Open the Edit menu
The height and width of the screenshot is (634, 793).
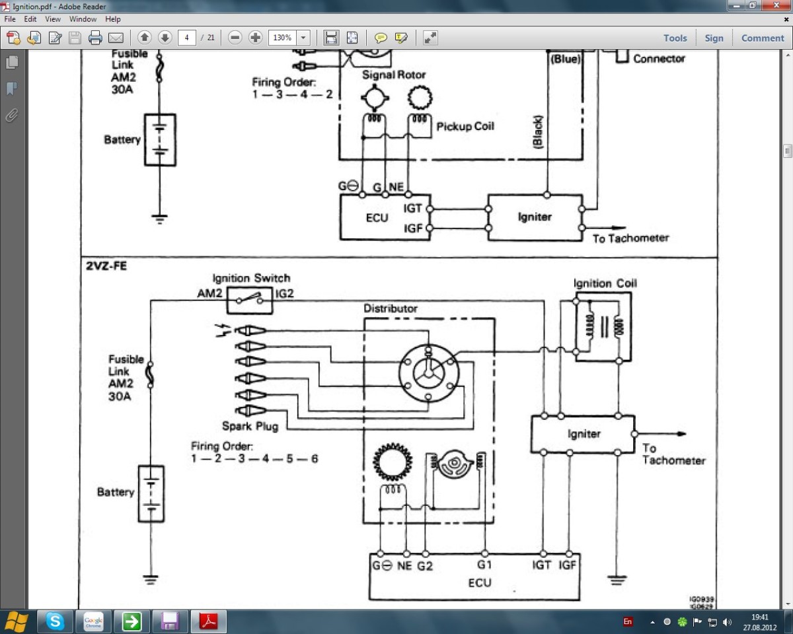[30, 19]
